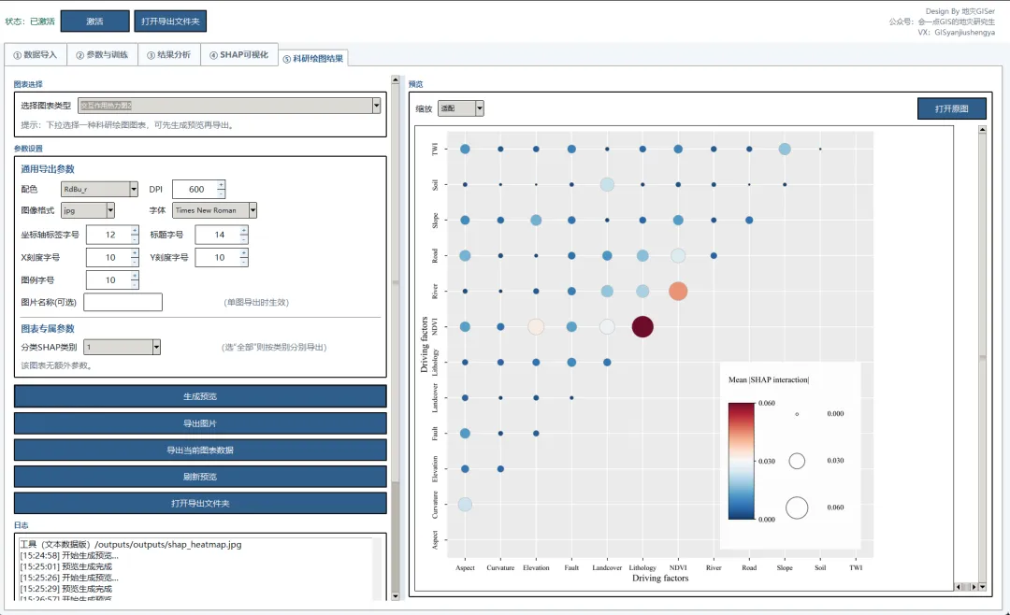Click the log line '[15:25:01] 预览生成完成'
Image resolution: width=1010 pixels, height=615 pixels.
coord(65,566)
